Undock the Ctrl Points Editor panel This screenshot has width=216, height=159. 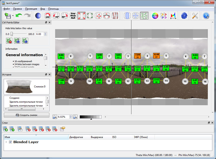[x=46, y=22]
